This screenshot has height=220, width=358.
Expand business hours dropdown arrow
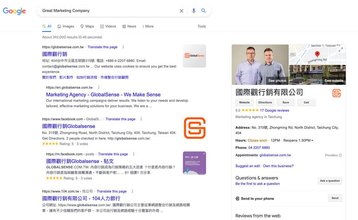pos(312,140)
